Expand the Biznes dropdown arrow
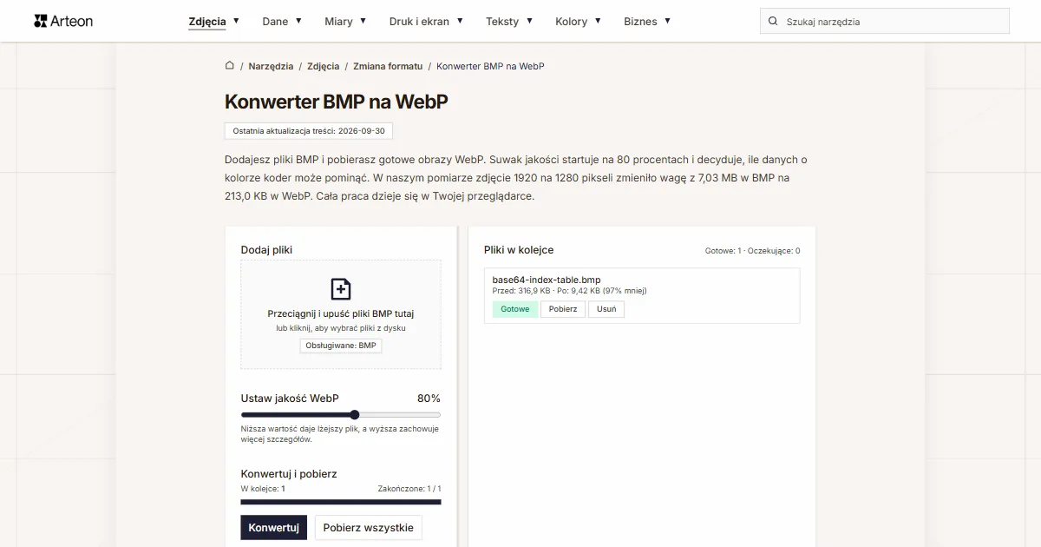The width and height of the screenshot is (1041, 547). tap(667, 21)
